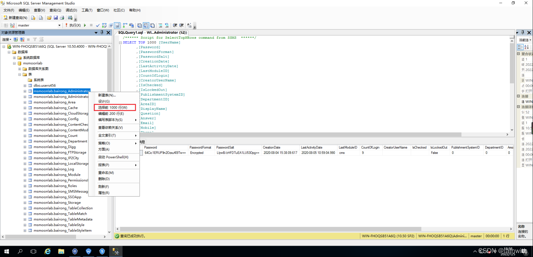Choose Edit Top 200 Rows (编辑前 200 行)
This screenshot has height=257, width=533.
114,114
